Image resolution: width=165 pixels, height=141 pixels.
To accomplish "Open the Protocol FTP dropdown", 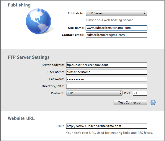I will (x=94, y=93).
